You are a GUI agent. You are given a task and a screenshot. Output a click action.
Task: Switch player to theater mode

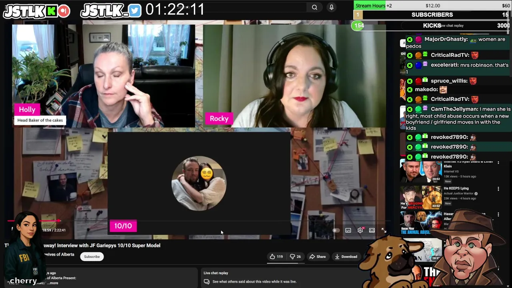pyautogui.click(x=372, y=230)
